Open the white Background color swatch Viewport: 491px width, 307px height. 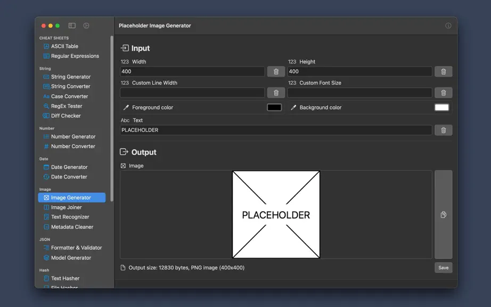[442, 108]
